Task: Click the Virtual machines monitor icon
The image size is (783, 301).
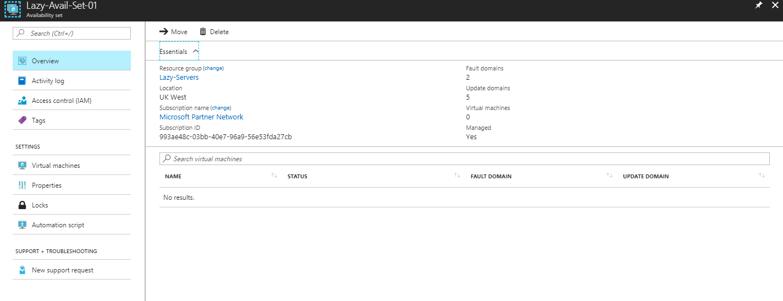Action: click(22, 166)
